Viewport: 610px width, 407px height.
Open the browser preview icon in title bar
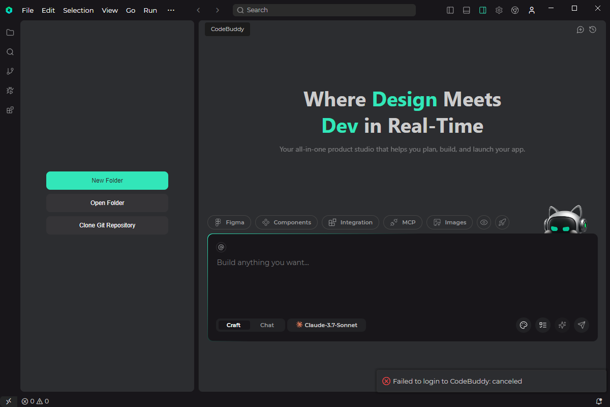pos(515,10)
